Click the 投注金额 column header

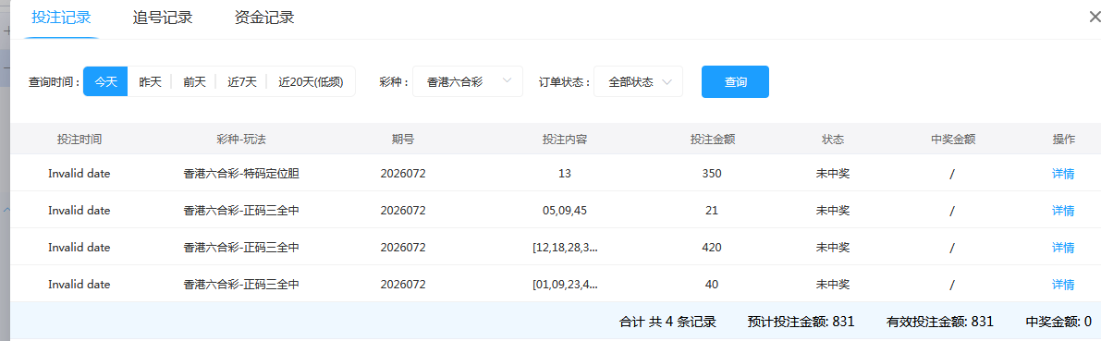click(712, 139)
